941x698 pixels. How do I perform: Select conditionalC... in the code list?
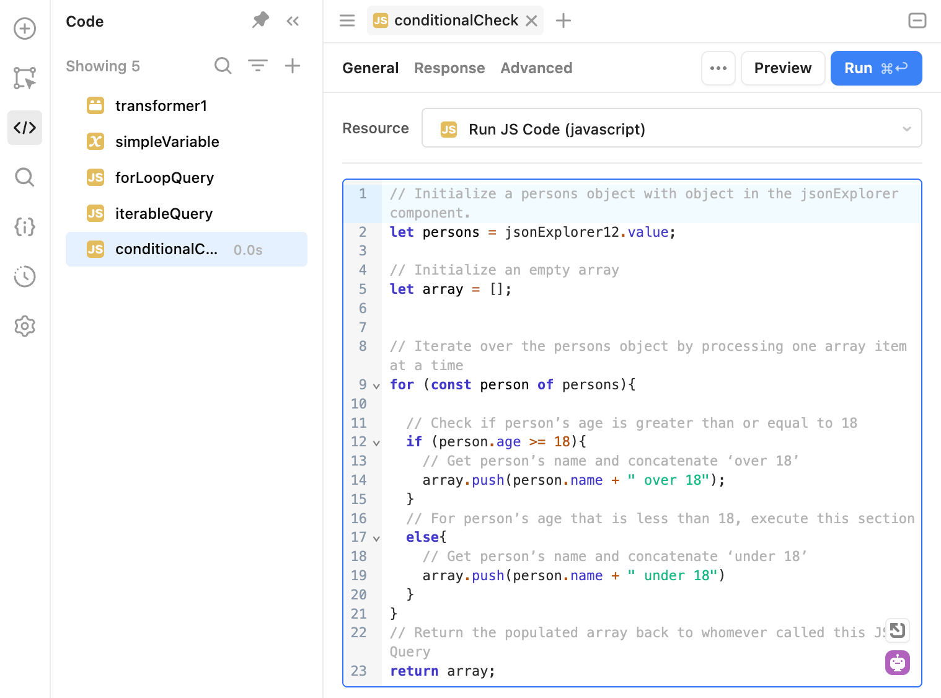(187, 249)
